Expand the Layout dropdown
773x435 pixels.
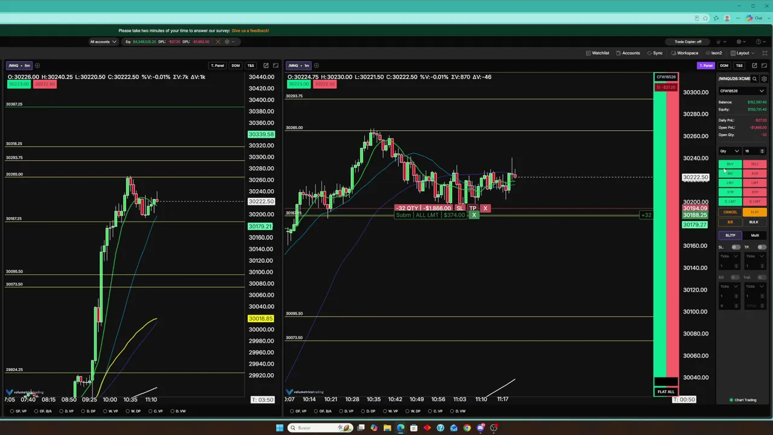(x=743, y=53)
